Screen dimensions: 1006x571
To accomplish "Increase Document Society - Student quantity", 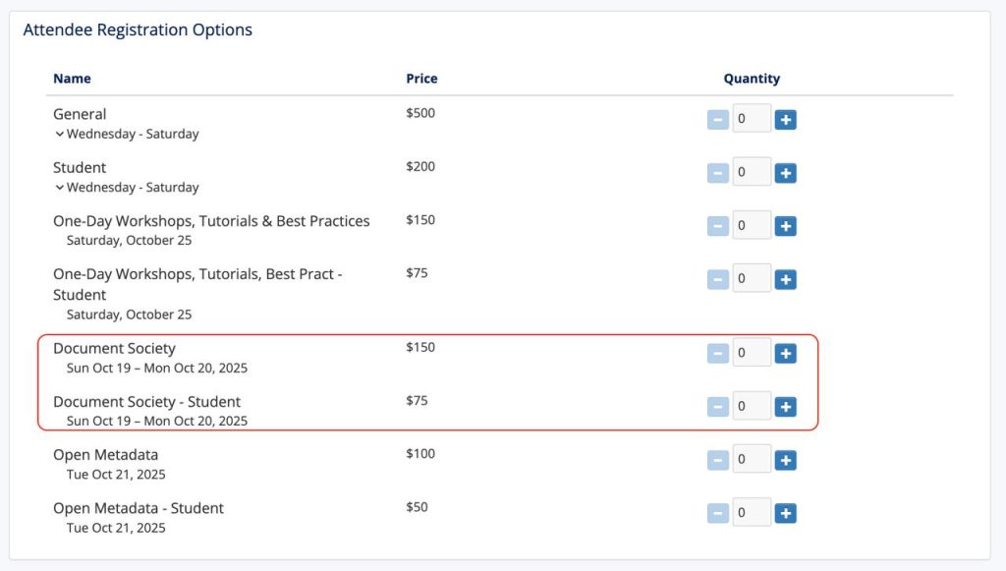I will tap(785, 406).
